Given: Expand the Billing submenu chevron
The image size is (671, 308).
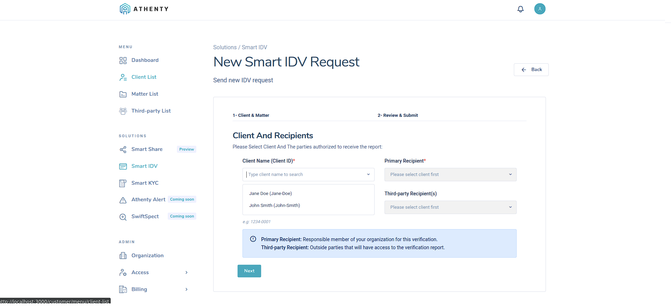Looking at the screenshot, I should click(186, 289).
